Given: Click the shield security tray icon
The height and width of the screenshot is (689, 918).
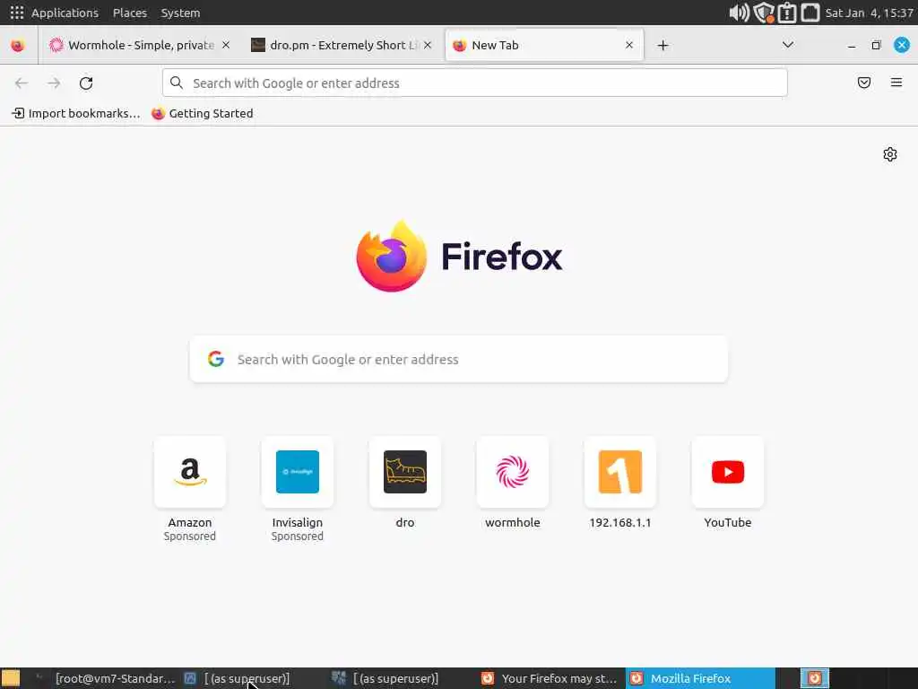Looking at the screenshot, I should pyautogui.click(x=764, y=13).
